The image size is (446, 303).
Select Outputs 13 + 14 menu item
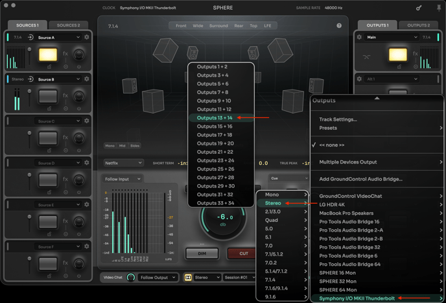point(215,118)
